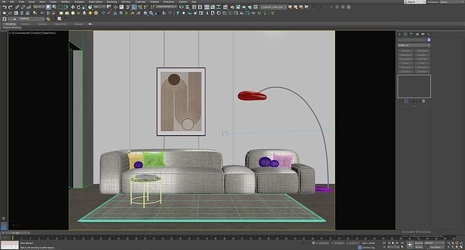465x250 pixels.
Task: Toggle the Set Key mode button
Action: (419, 247)
